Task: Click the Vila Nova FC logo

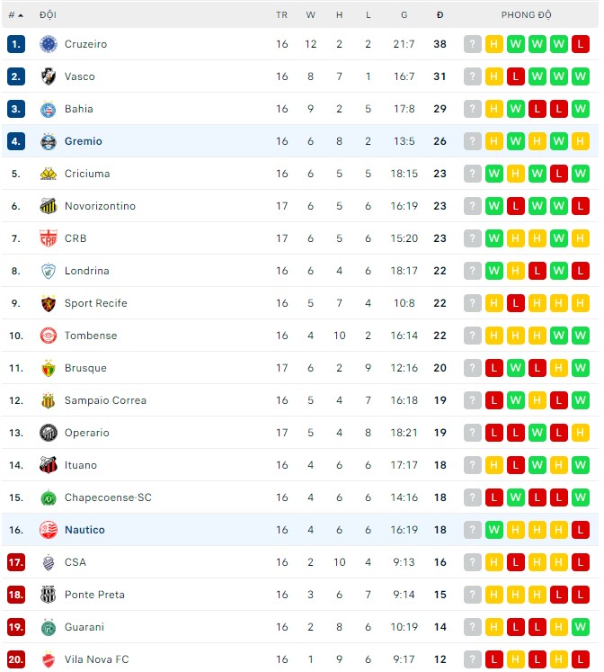Action: click(49, 659)
